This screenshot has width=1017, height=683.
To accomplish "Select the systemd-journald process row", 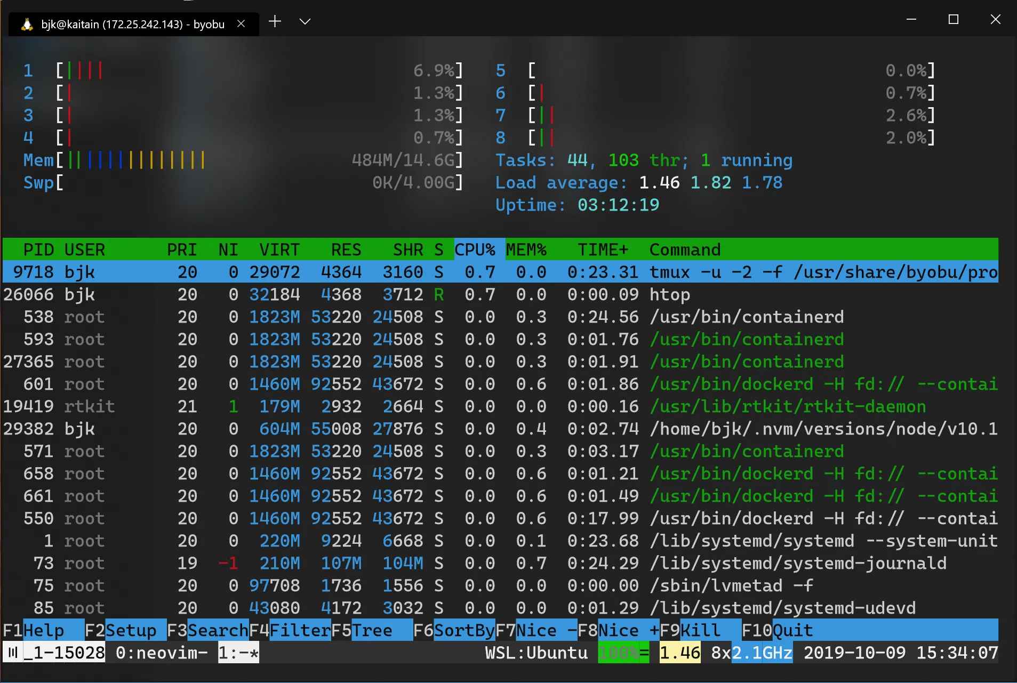I will tap(500, 563).
